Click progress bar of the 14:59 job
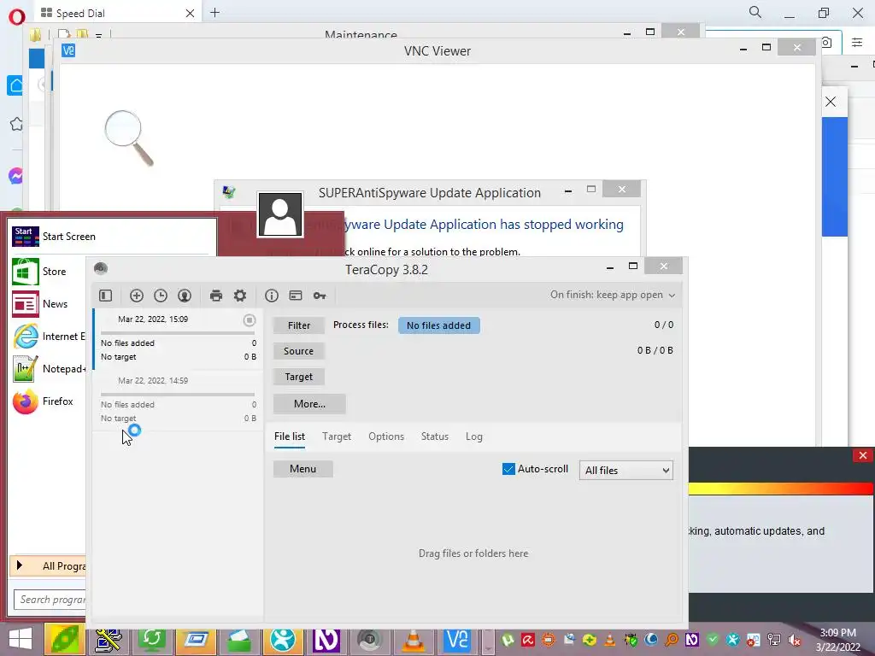Viewport: 875px width, 656px height. (178, 395)
